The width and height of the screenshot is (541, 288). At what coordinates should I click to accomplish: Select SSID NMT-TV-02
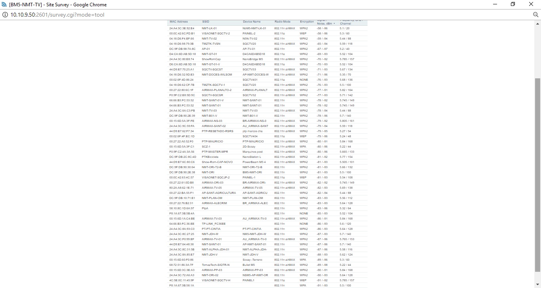209,39
